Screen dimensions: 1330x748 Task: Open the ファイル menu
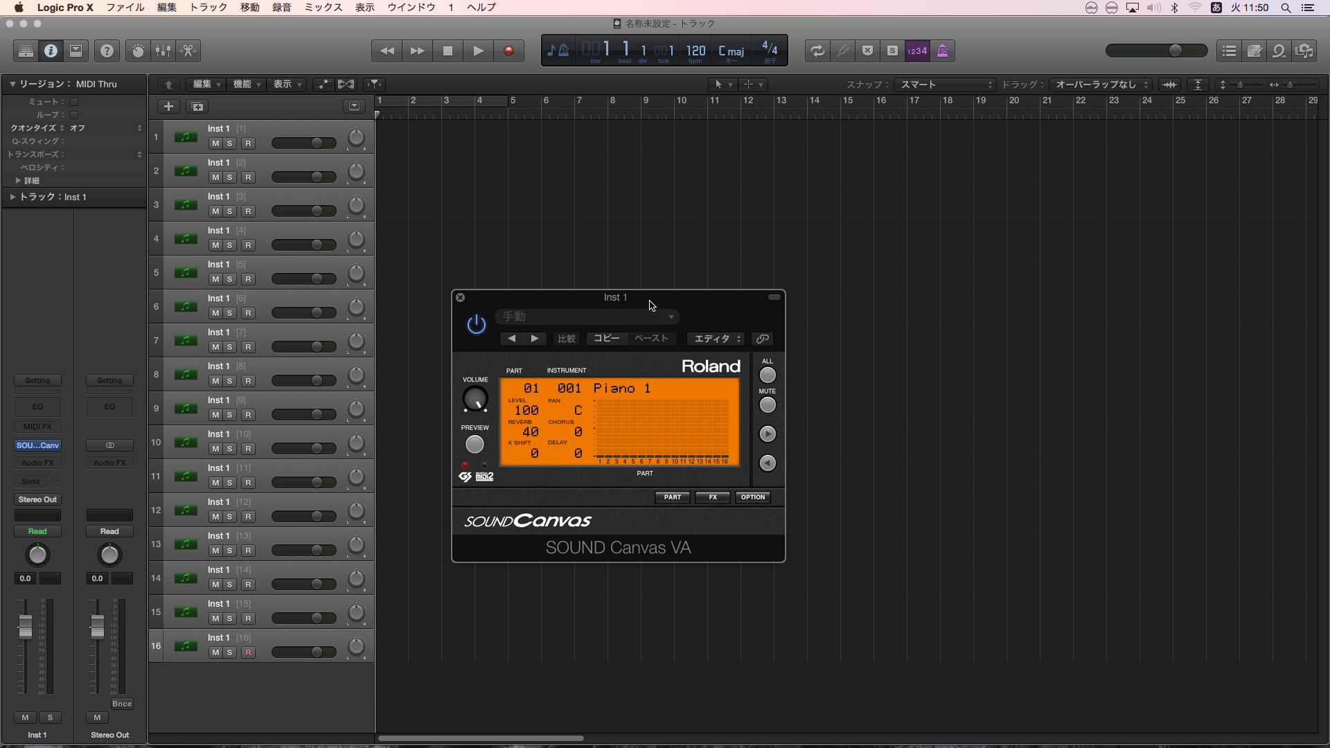tap(125, 8)
